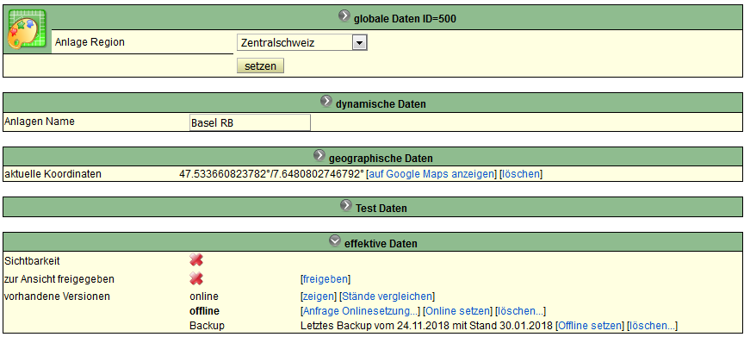The height and width of the screenshot is (337, 744).
Task: Click the arrow icon beside Test Daten
Action: [x=346, y=205]
